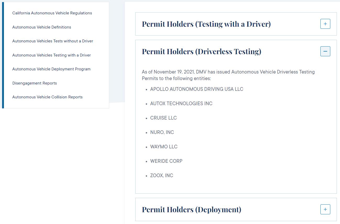Image resolution: width=340 pixels, height=224 pixels.
Task: Open California Autonomous Vehicle Regulations
Action: 52,13
